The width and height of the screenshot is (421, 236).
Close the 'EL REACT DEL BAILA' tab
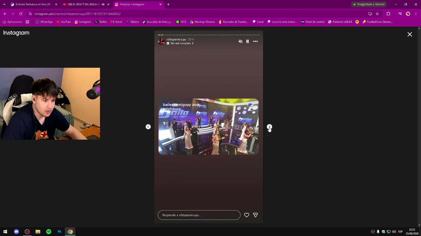[x=108, y=4]
